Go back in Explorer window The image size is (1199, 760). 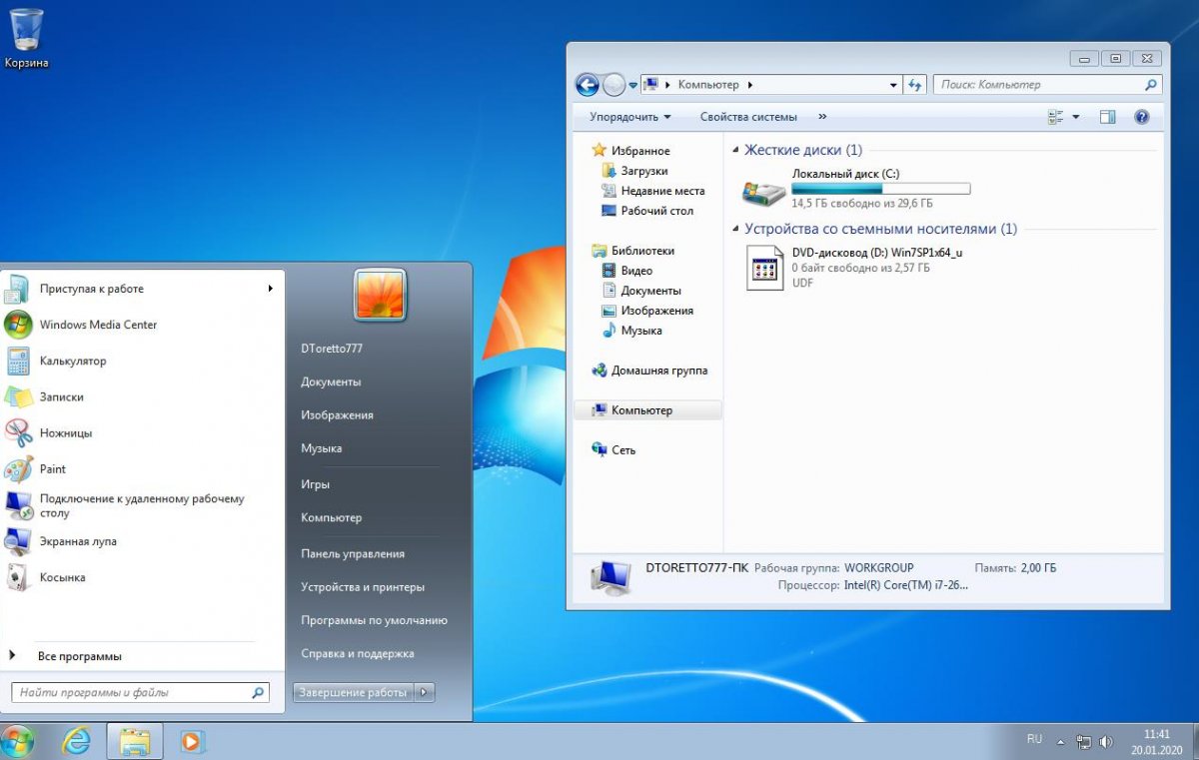click(588, 85)
